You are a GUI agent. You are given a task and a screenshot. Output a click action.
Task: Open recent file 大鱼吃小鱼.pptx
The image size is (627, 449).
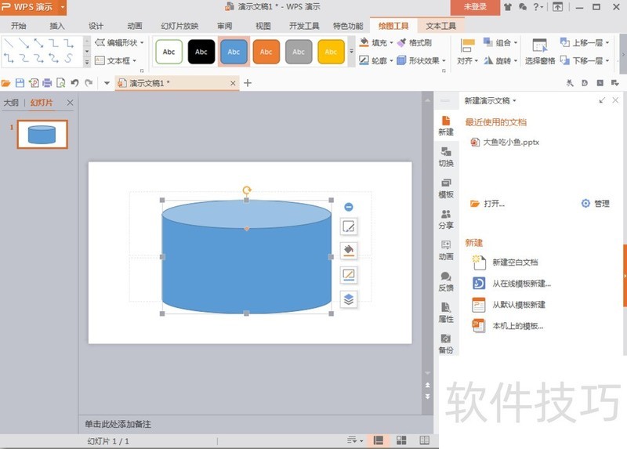point(505,142)
